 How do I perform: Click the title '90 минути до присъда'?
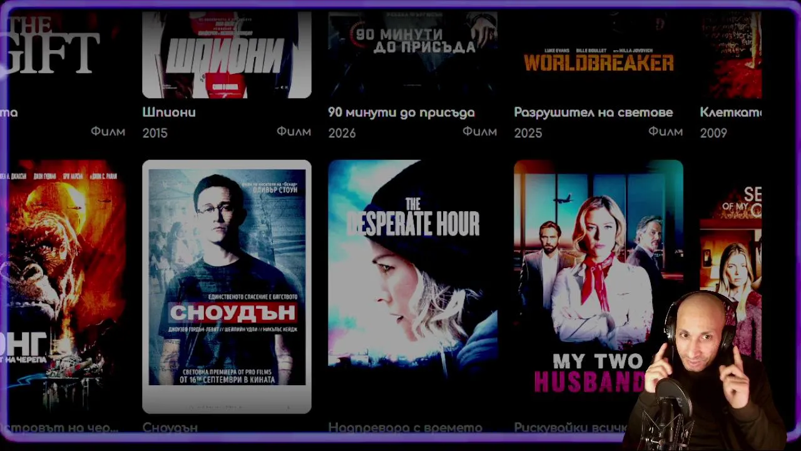[x=401, y=112]
